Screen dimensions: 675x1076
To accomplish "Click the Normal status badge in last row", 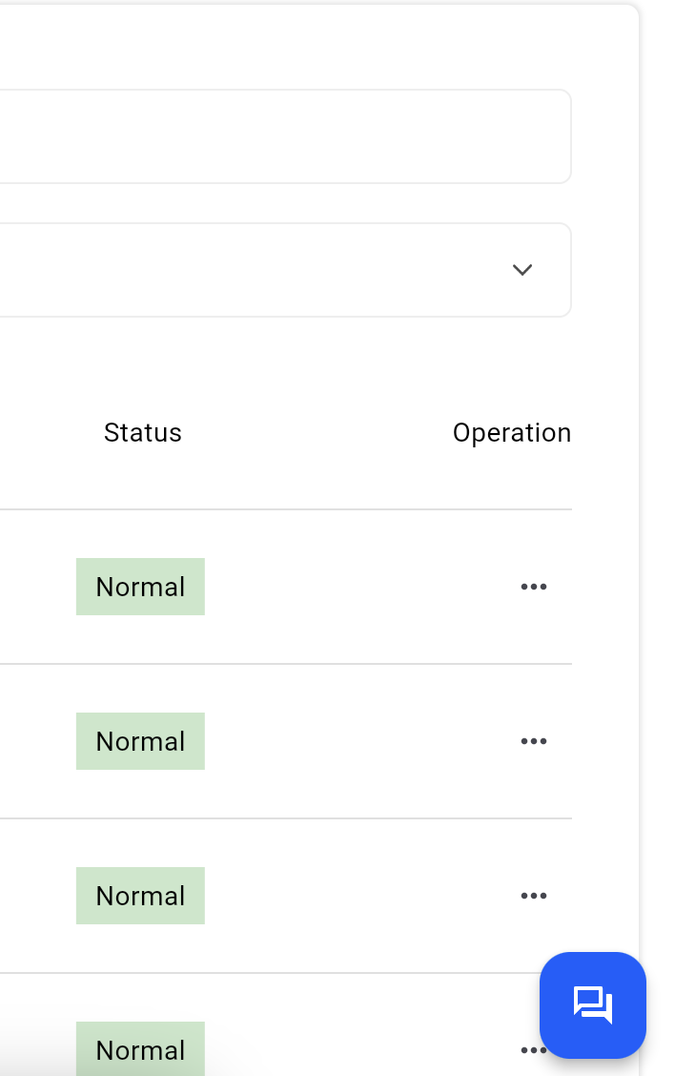I will 141,1048.
